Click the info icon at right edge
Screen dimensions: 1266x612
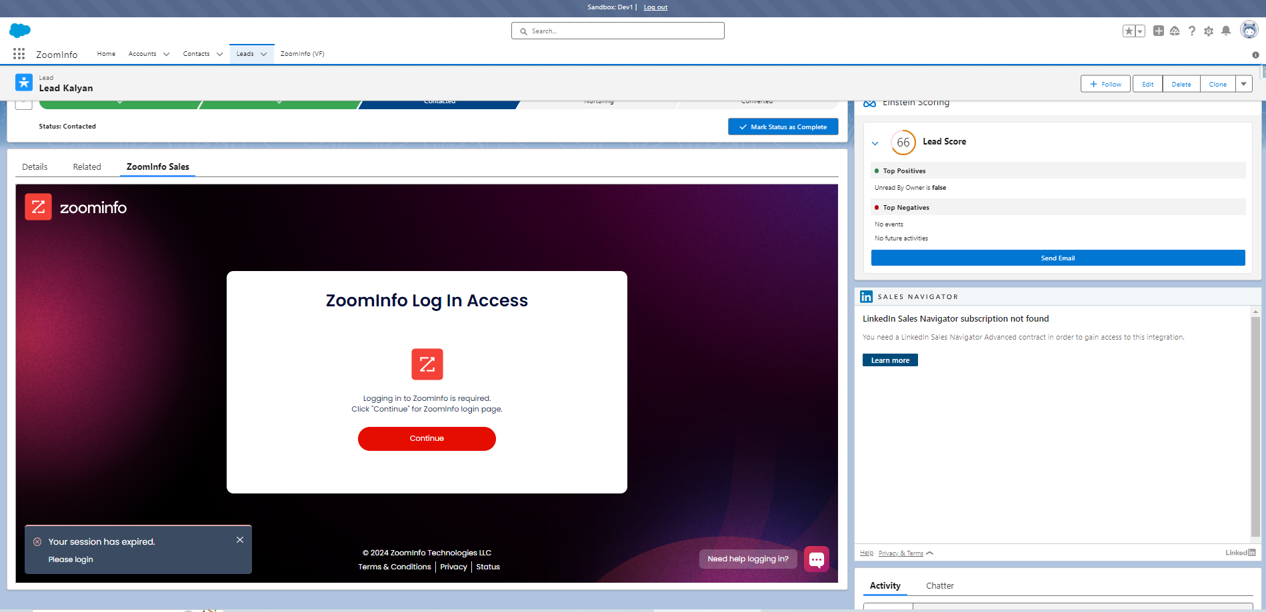click(1255, 55)
